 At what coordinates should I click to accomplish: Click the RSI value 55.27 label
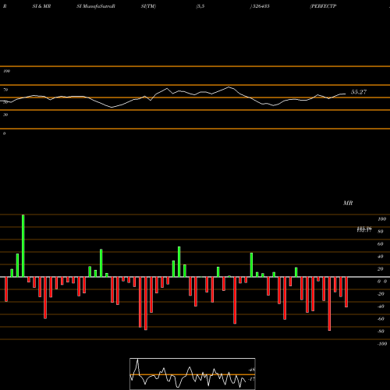359,92
